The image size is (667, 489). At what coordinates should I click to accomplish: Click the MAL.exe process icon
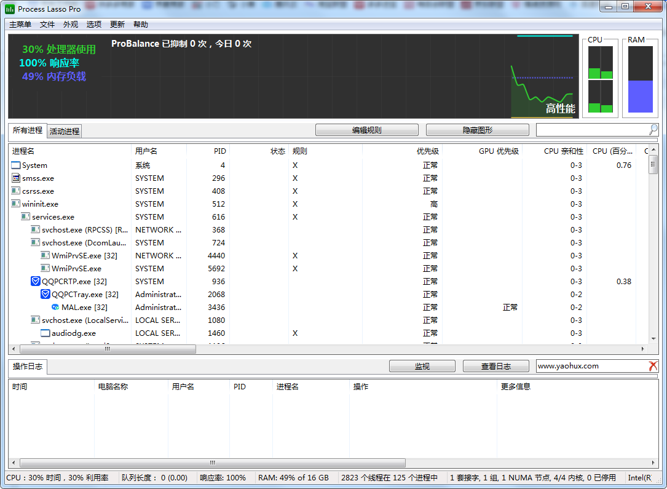55,307
